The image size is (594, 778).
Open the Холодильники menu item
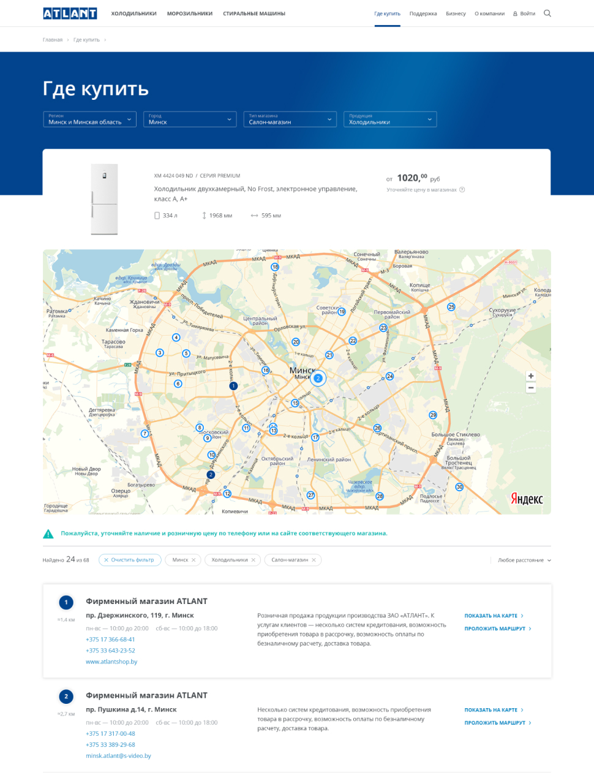point(133,13)
